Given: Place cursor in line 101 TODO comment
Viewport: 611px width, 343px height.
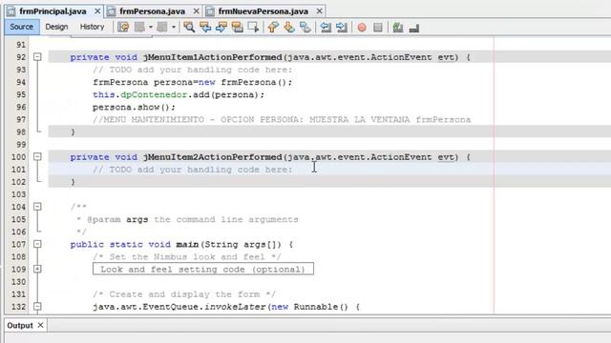Looking at the screenshot, I should pos(193,170).
